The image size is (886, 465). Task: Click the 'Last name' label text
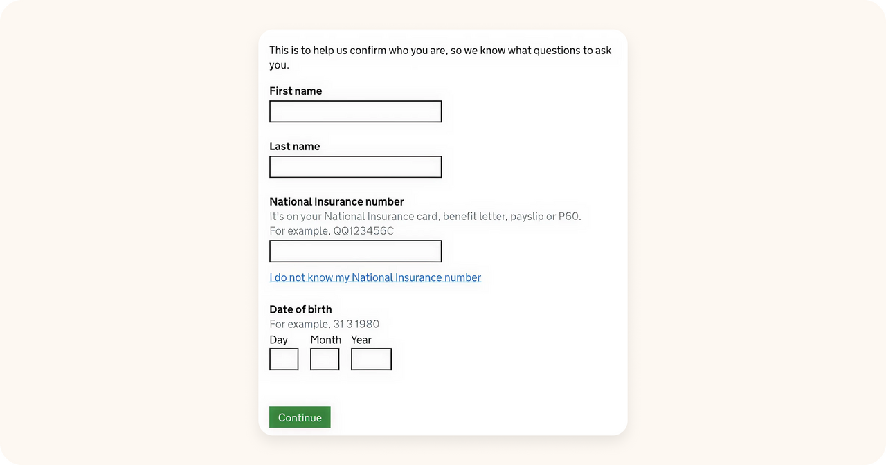click(x=295, y=147)
